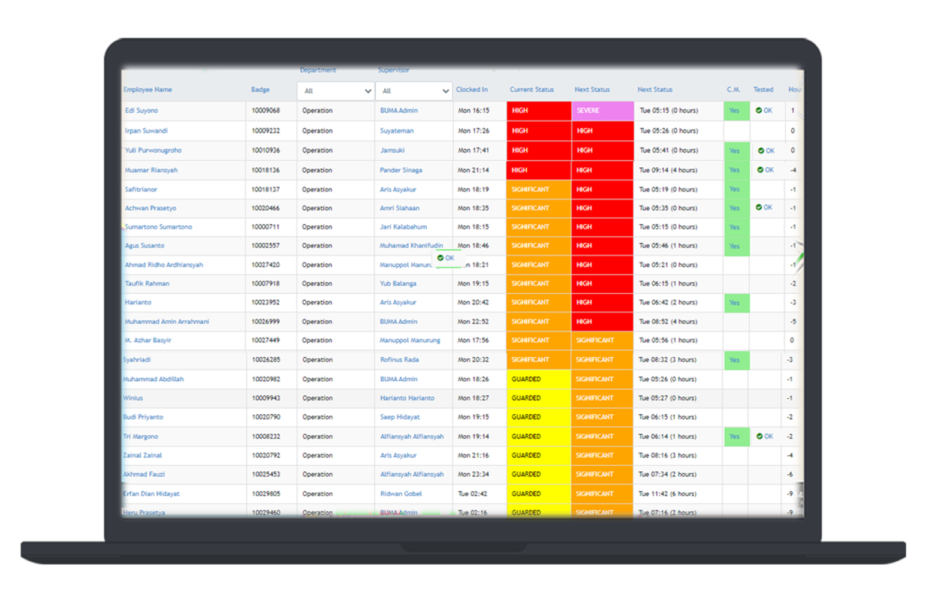Sort by Badge column header
This screenshot has height=596, width=929.
coord(260,89)
